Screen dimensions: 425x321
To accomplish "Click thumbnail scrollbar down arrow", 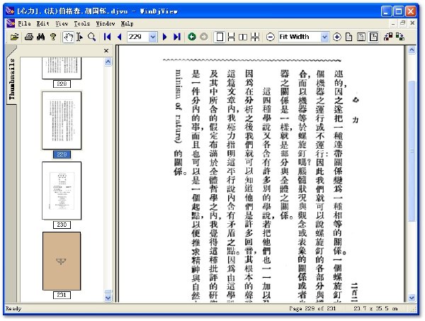I will point(108,298).
